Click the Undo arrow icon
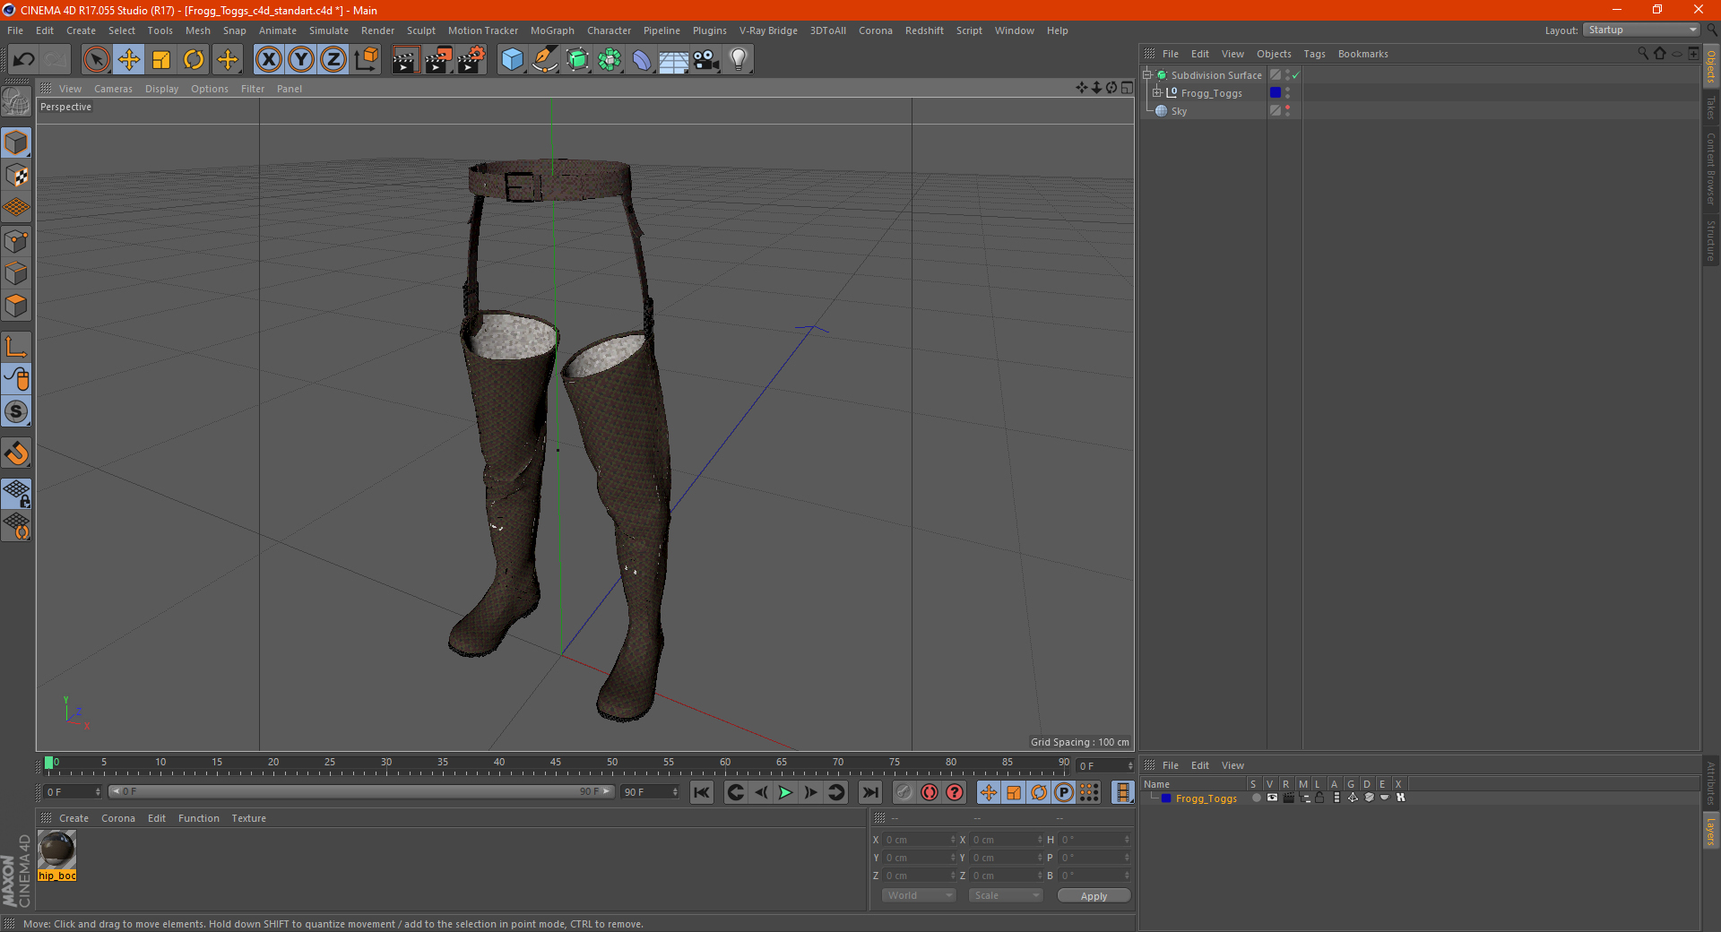The height and width of the screenshot is (932, 1721). point(24,60)
